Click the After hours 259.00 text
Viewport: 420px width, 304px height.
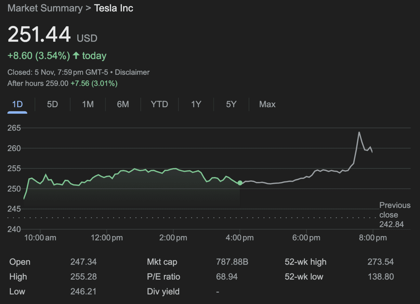38,83
